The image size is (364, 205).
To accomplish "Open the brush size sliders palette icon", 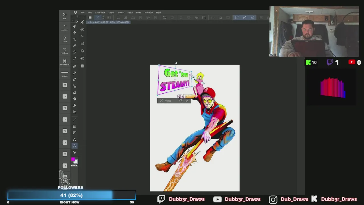I will click(x=82, y=36).
